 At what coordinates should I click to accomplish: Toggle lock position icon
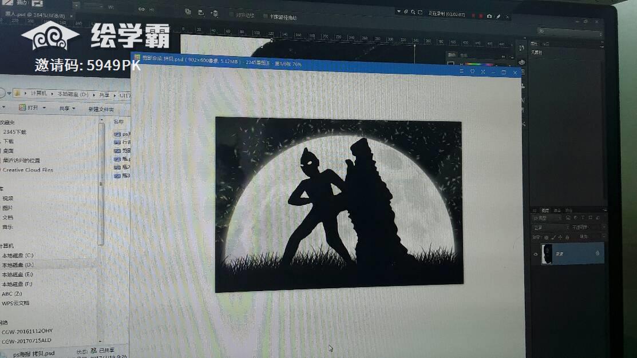tap(561, 237)
